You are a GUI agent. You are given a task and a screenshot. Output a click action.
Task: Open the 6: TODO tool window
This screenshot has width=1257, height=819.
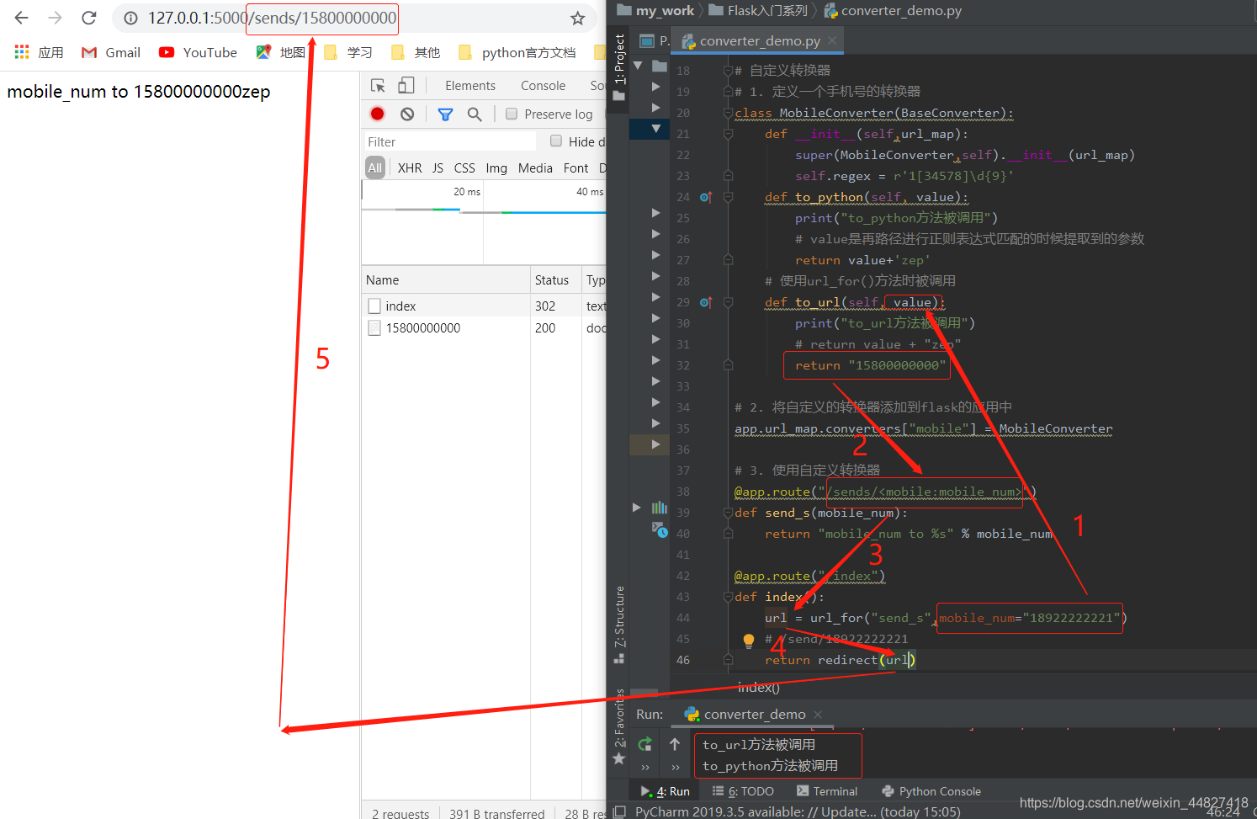click(x=743, y=791)
